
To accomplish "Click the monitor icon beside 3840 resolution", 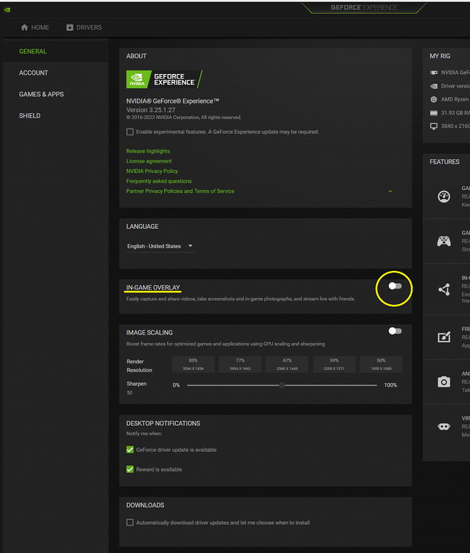I will [433, 126].
